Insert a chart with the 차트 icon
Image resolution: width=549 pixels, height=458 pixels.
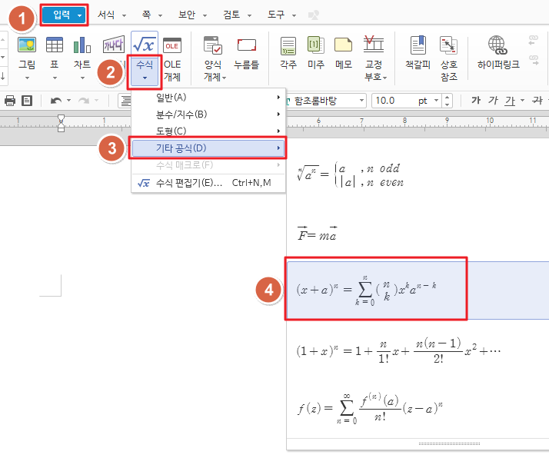pyautogui.click(x=82, y=45)
